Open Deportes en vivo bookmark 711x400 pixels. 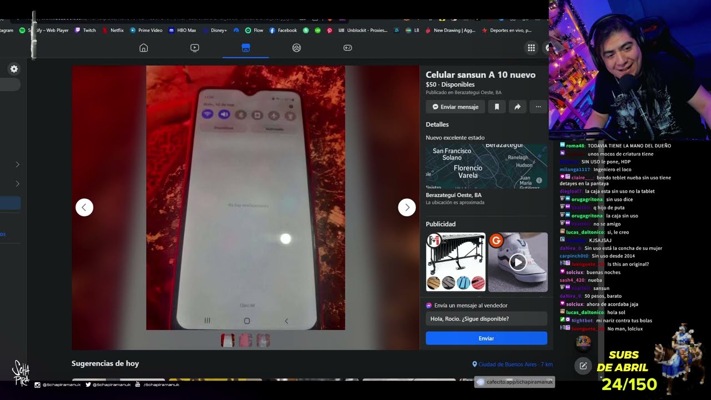point(507,31)
